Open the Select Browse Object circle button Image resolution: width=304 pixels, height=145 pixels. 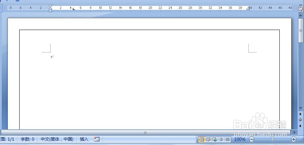tap(300, 120)
